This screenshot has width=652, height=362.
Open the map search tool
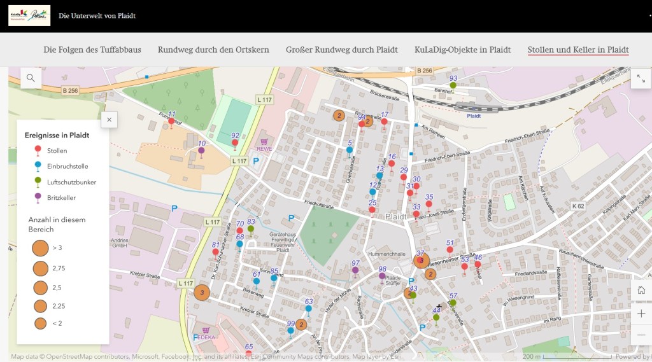pos(30,78)
